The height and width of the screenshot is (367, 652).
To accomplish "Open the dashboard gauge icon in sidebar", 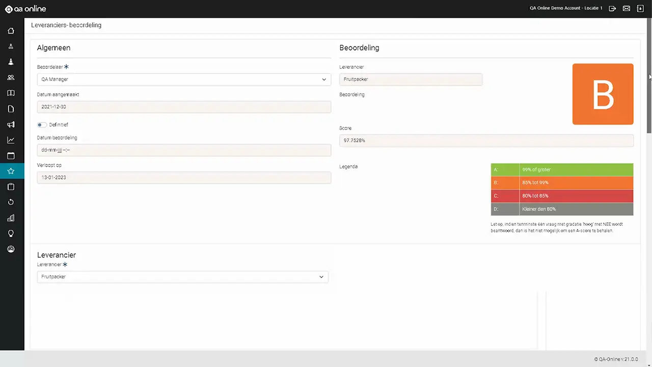I will click(11, 249).
